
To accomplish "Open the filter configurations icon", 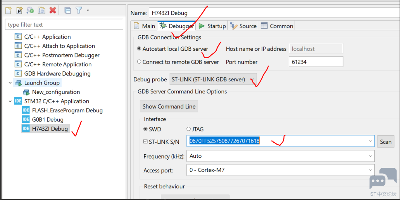I will [79, 10].
